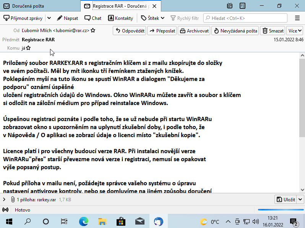Image resolution: width=305 pixels, height=228 pixels.
Task: Open taskbar clock 13:21 date
Action: click(273, 222)
